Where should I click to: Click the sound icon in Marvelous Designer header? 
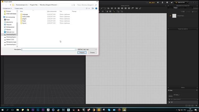point(158,2)
